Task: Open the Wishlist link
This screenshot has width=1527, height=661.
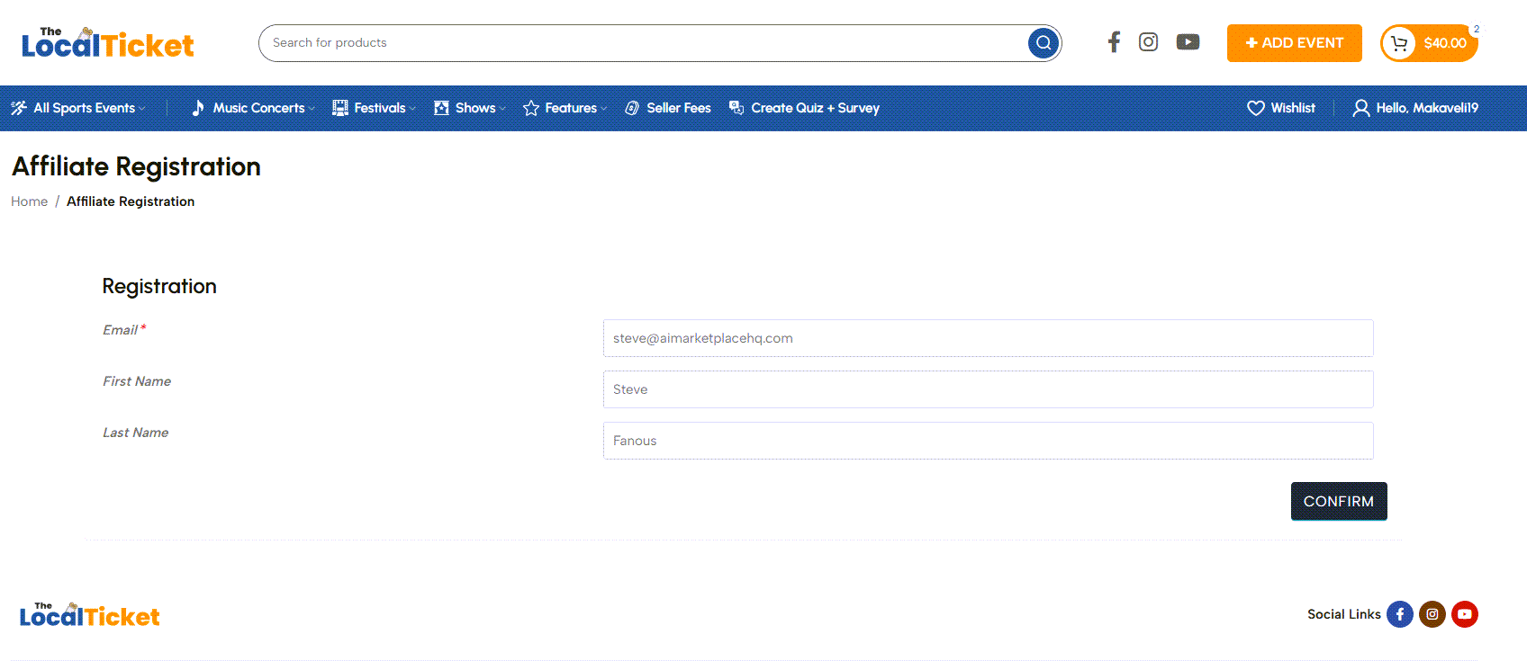Action: (1293, 108)
